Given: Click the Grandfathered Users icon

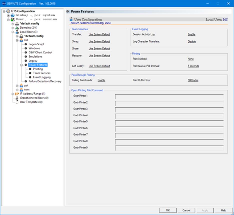Looking at the screenshot, I should coord(17,98).
